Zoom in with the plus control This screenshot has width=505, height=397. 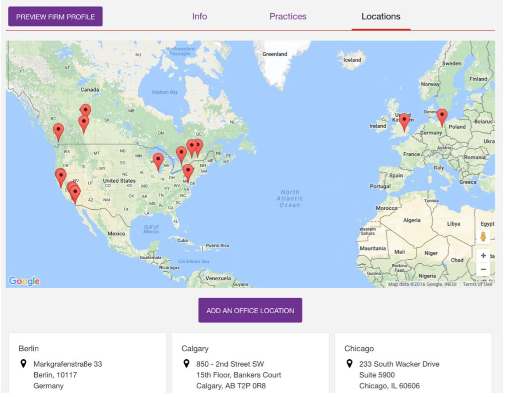coord(484,255)
